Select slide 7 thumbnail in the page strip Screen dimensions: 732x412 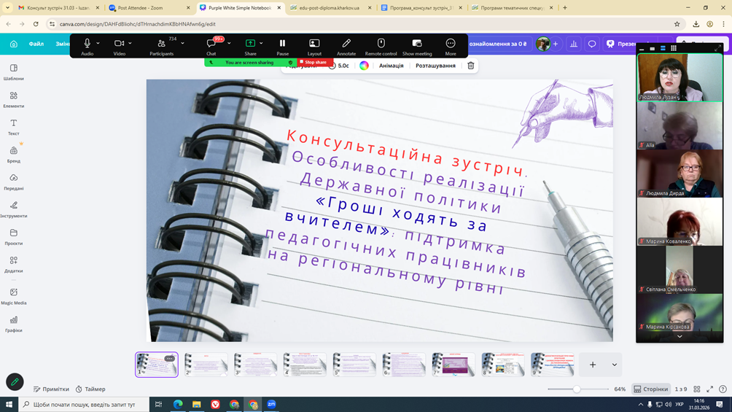point(453,364)
